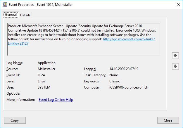The height and width of the screenshot is (128, 183).
Task: Switch to the General tab
Action: (x=11, y=15)
